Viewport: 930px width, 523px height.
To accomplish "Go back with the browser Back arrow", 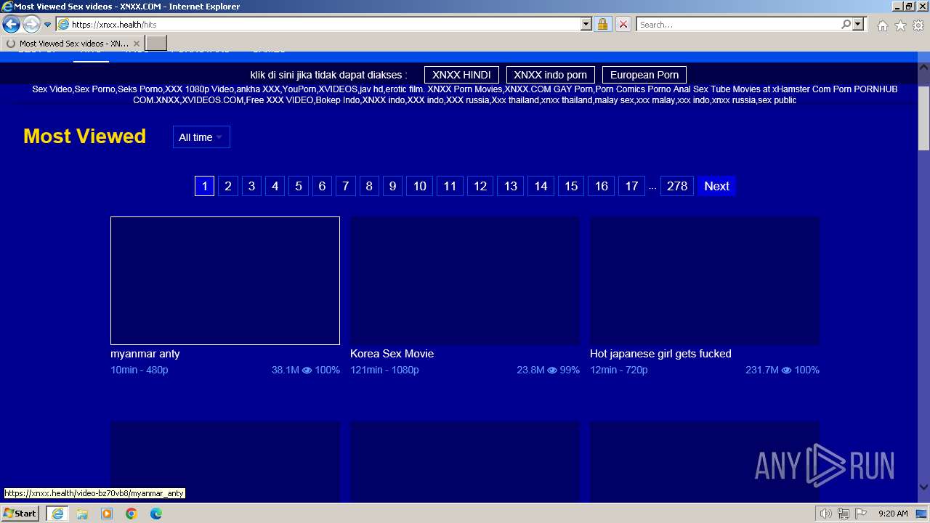I will (11, 25).
